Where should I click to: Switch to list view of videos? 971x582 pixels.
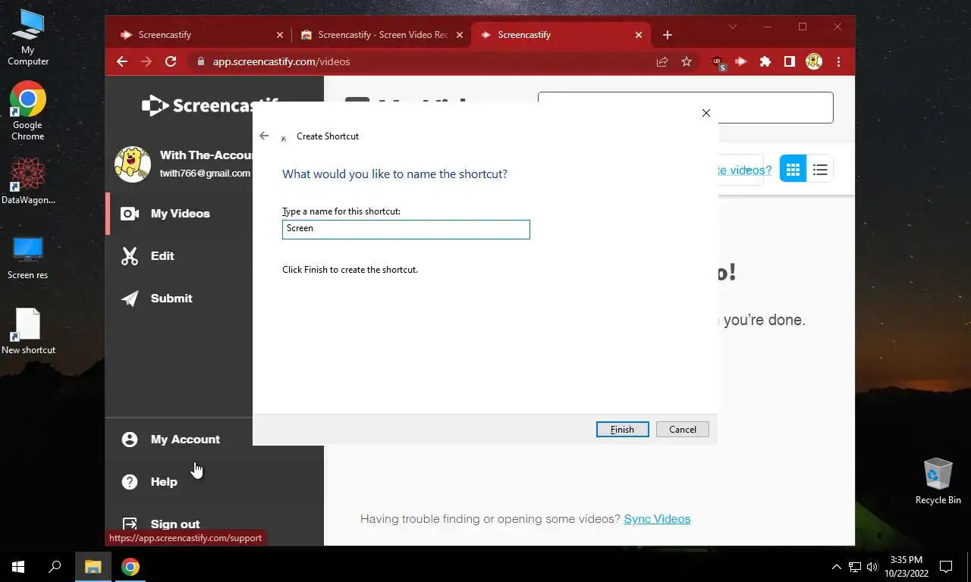click(x=820, y=170)
